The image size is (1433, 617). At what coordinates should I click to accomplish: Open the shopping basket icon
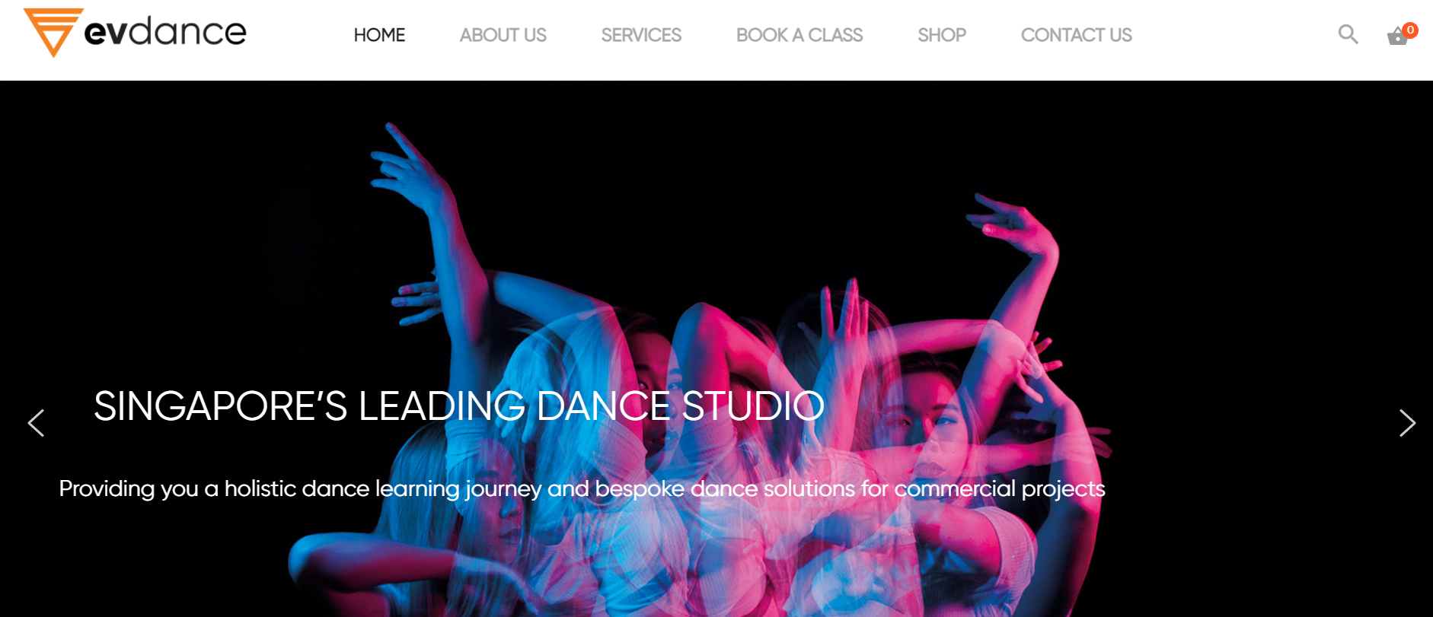1396,37
